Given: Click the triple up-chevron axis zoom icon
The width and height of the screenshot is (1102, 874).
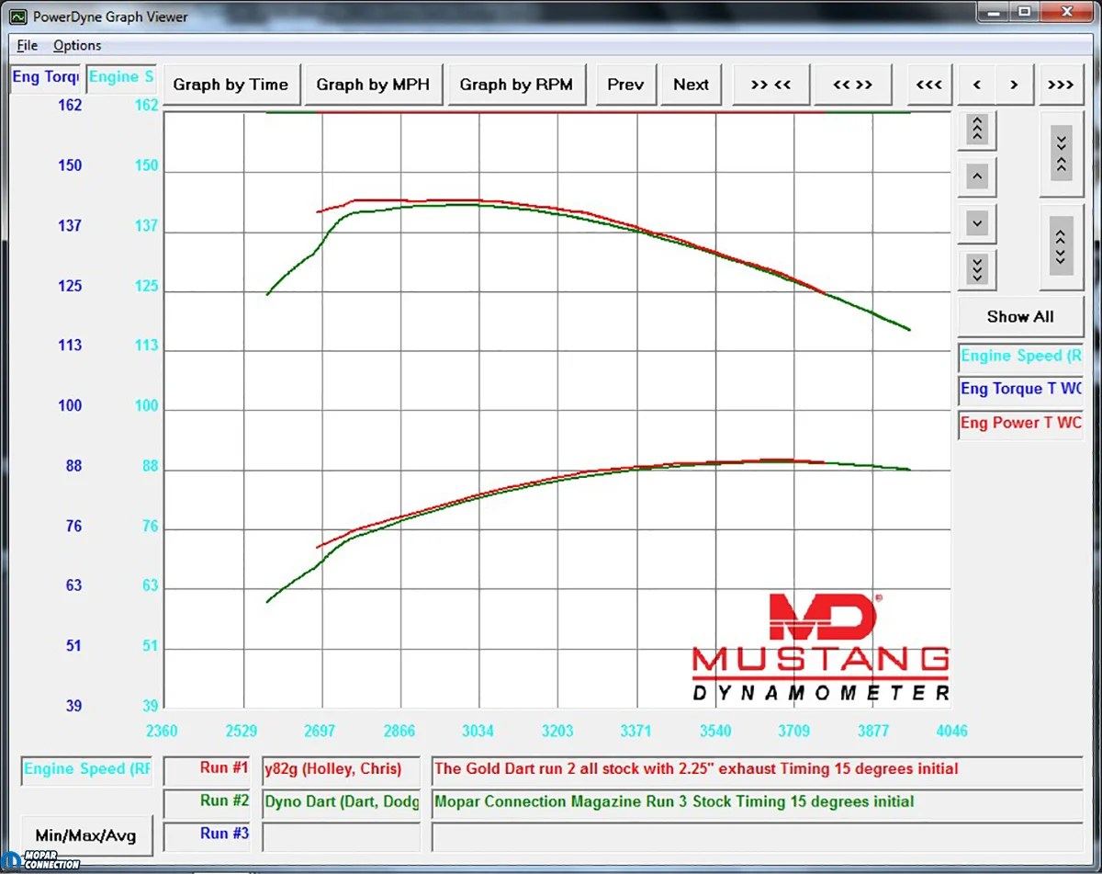Looking at the screenshot, I should coord(976,130).
